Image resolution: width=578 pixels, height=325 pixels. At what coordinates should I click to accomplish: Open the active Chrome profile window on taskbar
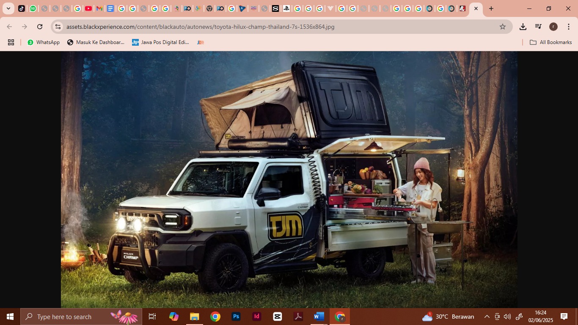340,317
